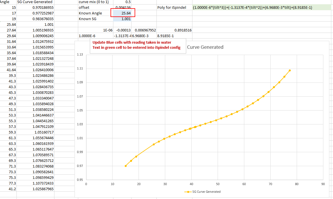Click the 'SG Curve Generated' column header cell
The image size is (333, 199).
(35, 2)
